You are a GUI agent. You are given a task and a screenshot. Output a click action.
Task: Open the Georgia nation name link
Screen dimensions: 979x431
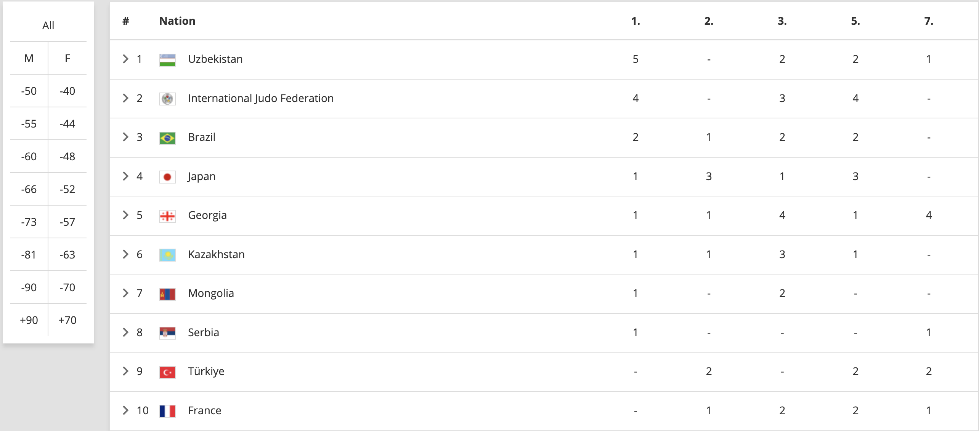pyautogui.click(x=207, y=215)
